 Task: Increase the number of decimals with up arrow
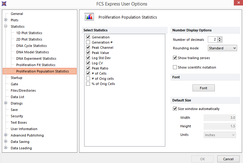click(220, 38)
